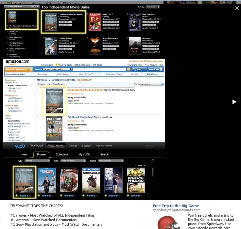Click The Elephant in the Living Room title link
This screenshot has width=241, height=229.
tap(85, 90)
